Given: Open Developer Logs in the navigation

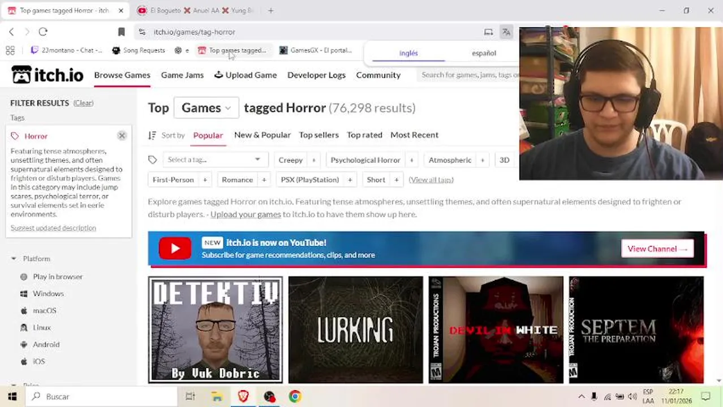Looking at the screenshot, I should [x=316, y=75].
